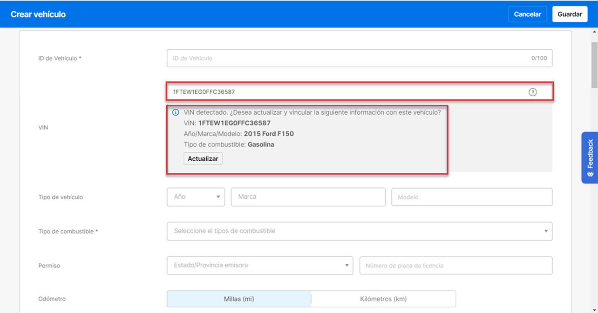Image resolution: width=598 pixels, height=313 pixels.
Task: Click Número de placa de licencia field
Action: [456, 265]
